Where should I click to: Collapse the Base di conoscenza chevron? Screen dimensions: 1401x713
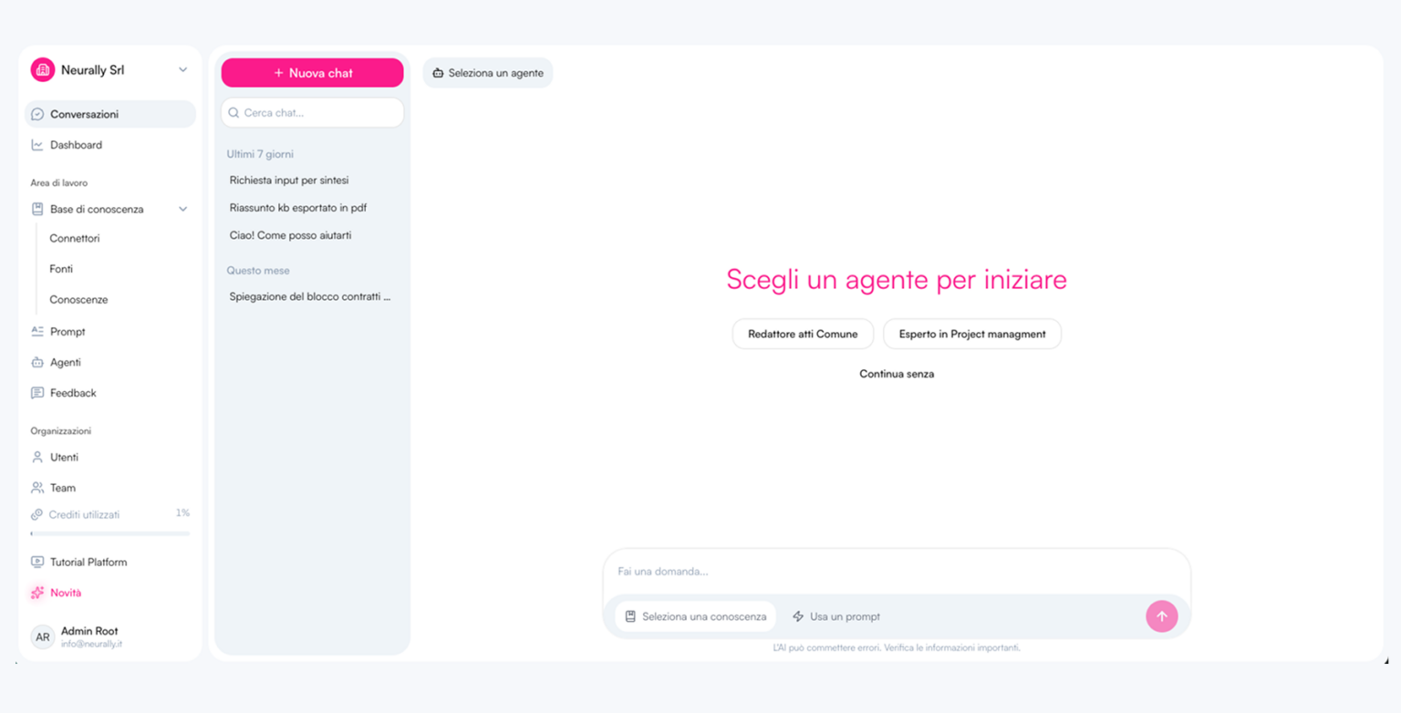pyautogui.click(x=182, y=209)
